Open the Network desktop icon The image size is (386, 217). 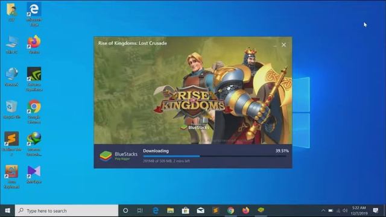(11, 74)
